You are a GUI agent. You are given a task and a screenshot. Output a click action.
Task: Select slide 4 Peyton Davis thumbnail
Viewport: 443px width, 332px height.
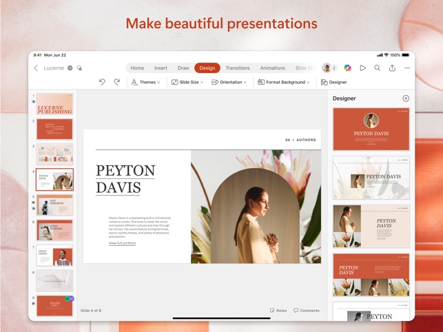54,179
